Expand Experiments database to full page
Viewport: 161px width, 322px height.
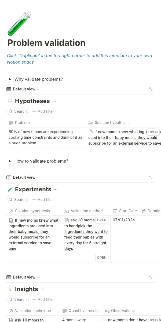point(151,177)
